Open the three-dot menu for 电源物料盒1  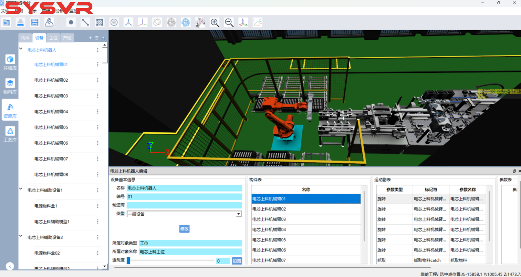pyautogui.click(x=98, y=206)
